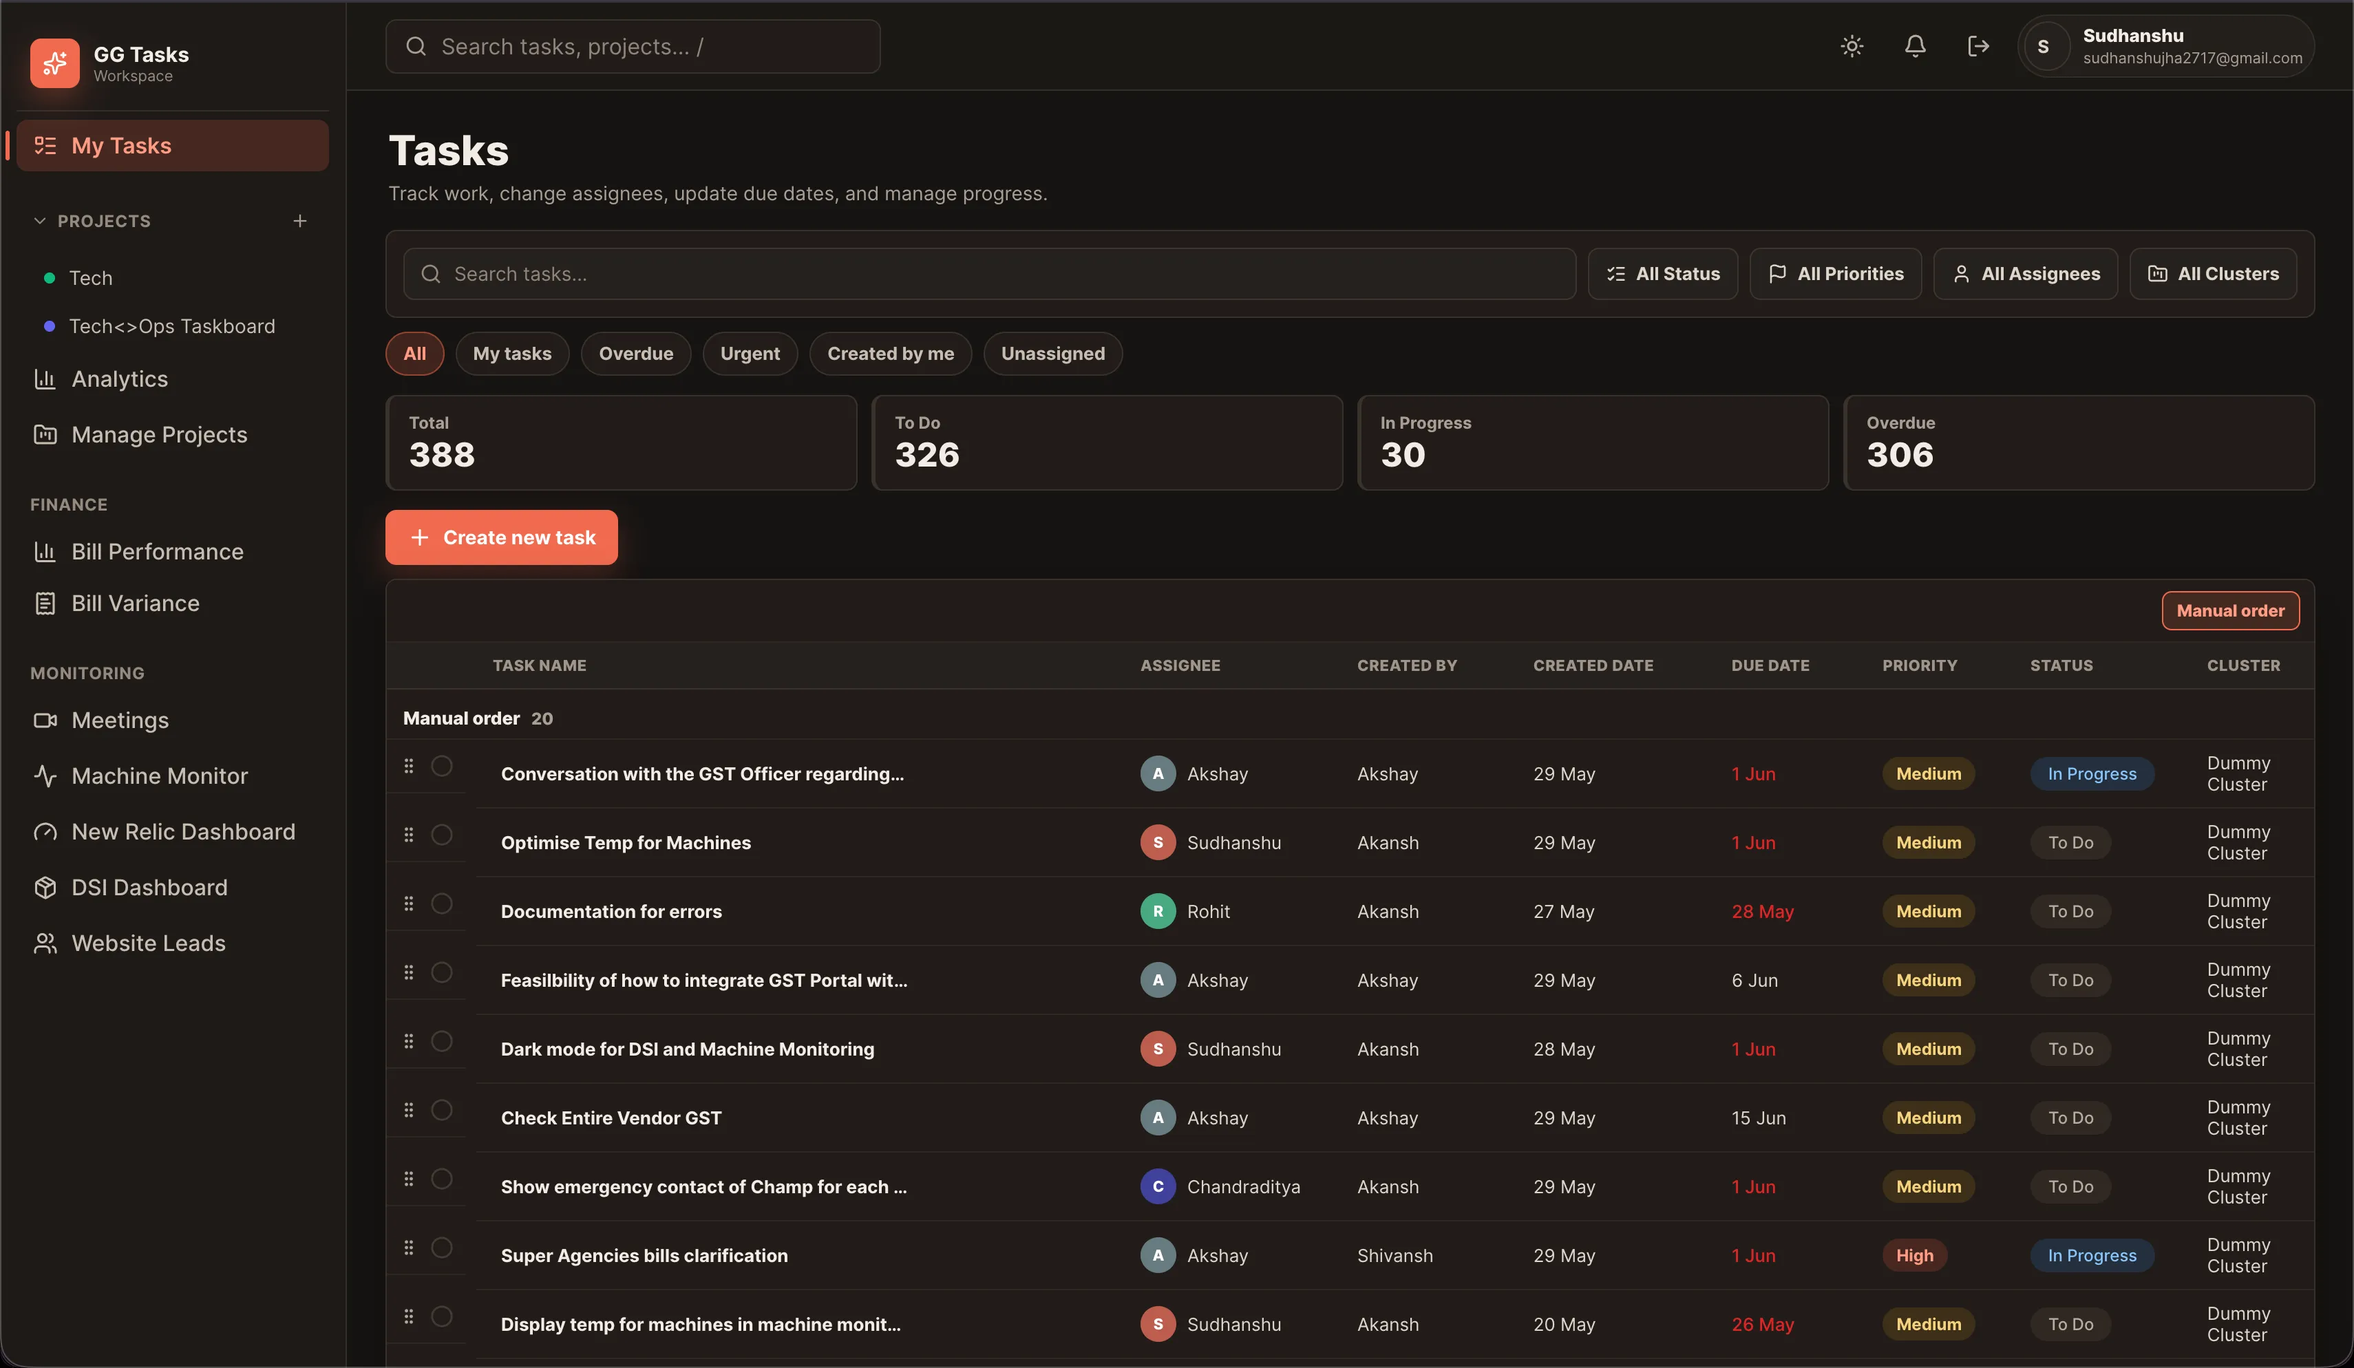Click the logout icon in the header
This screenshot has width=2354, height=1368.
coord(1977,45)
